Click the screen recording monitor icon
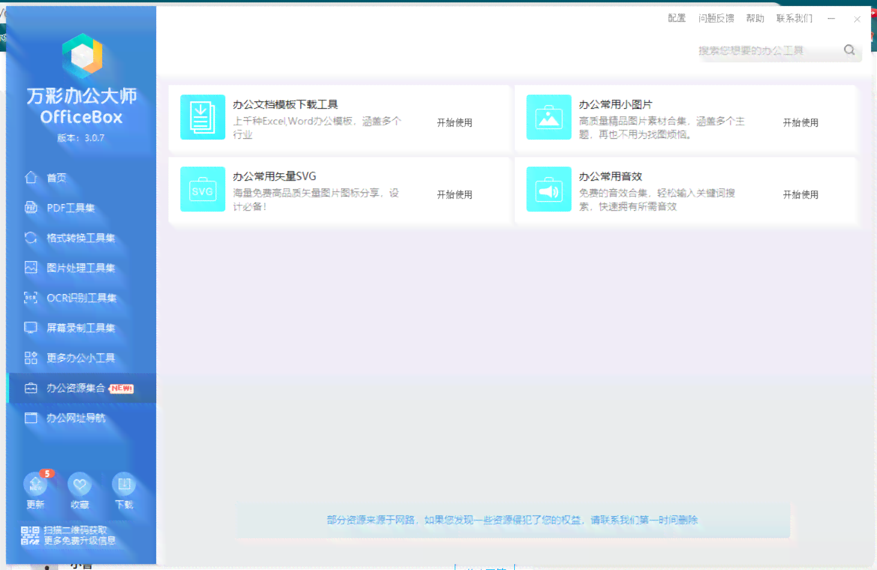877x570 pixels. click(x=31, y=328)
